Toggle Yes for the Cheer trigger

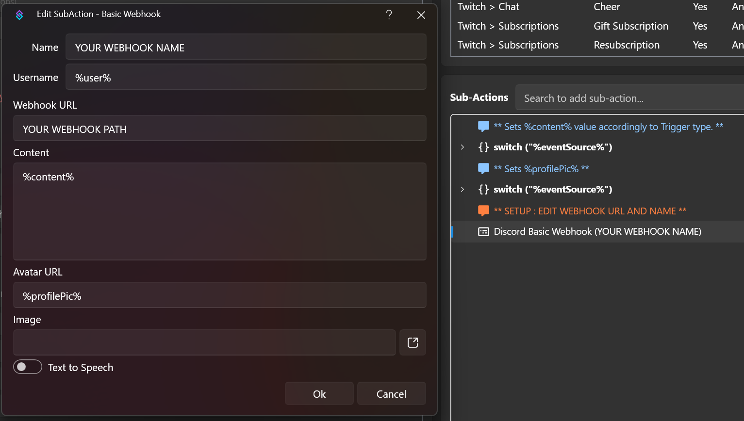pyautogui.click(x=700, y=7)
